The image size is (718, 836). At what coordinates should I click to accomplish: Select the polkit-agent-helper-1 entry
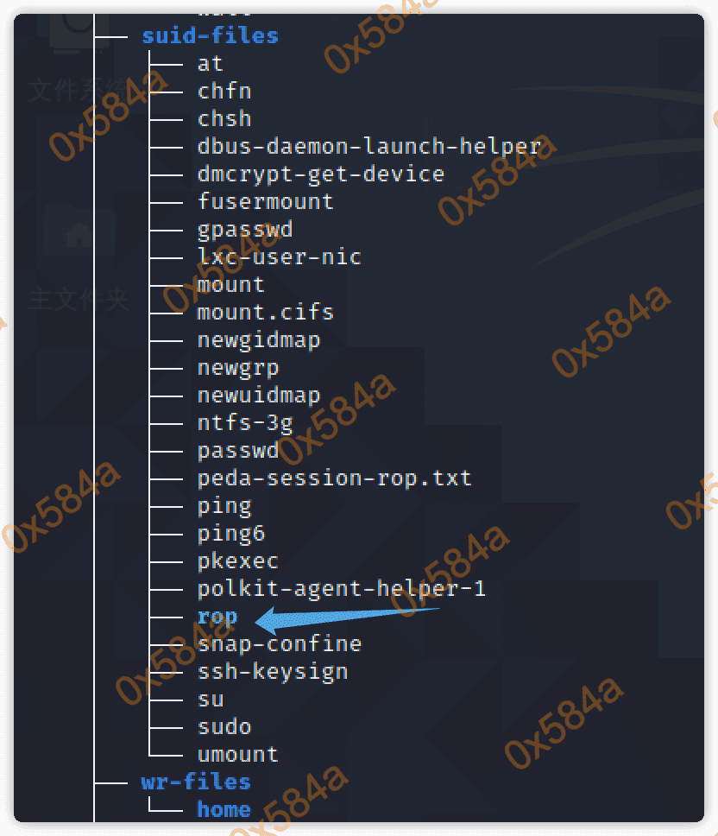point(341,589)
